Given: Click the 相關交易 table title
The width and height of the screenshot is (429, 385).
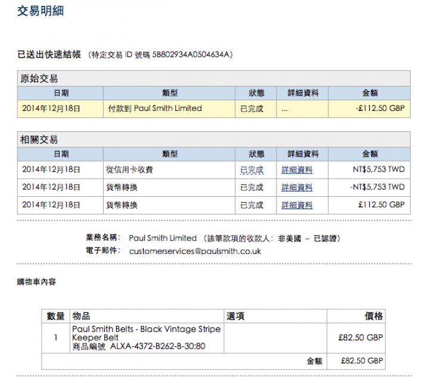Looking at the screenshot, I should (39, 139).
